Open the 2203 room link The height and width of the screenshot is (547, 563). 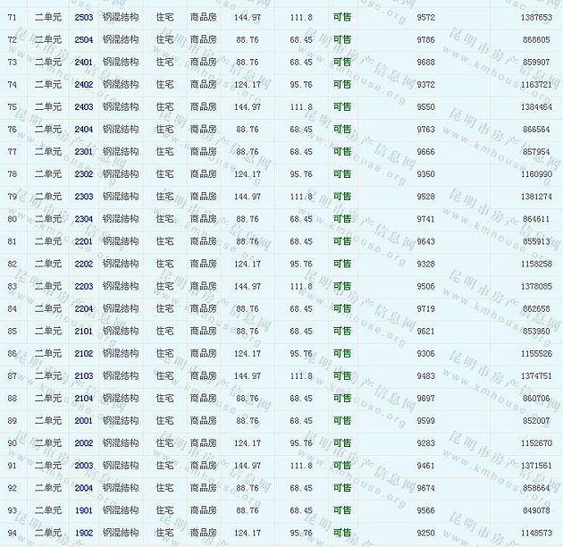tap(83, 286)
